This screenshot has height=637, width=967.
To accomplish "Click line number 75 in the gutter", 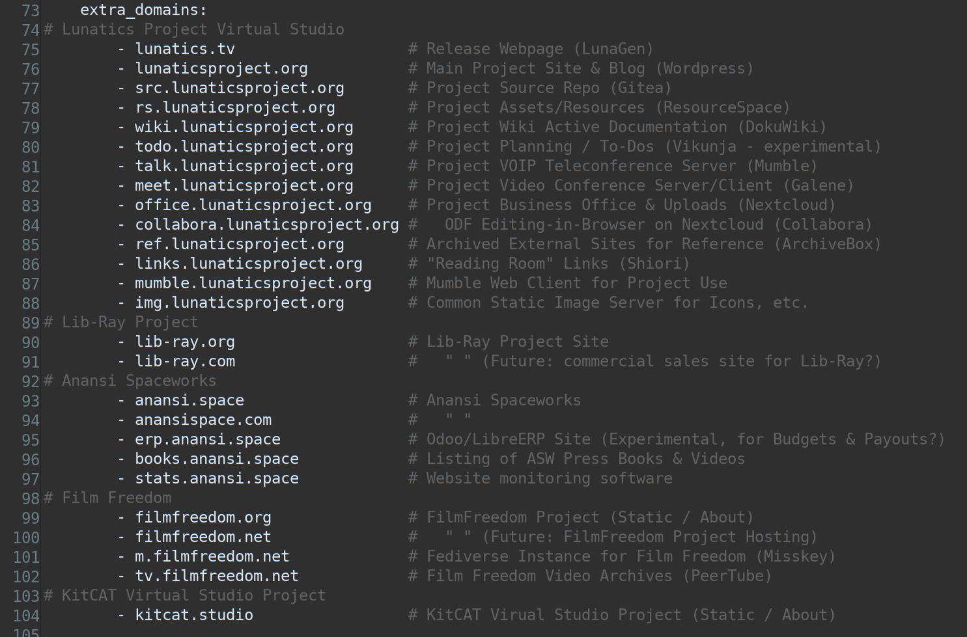I will coord(31,50).
